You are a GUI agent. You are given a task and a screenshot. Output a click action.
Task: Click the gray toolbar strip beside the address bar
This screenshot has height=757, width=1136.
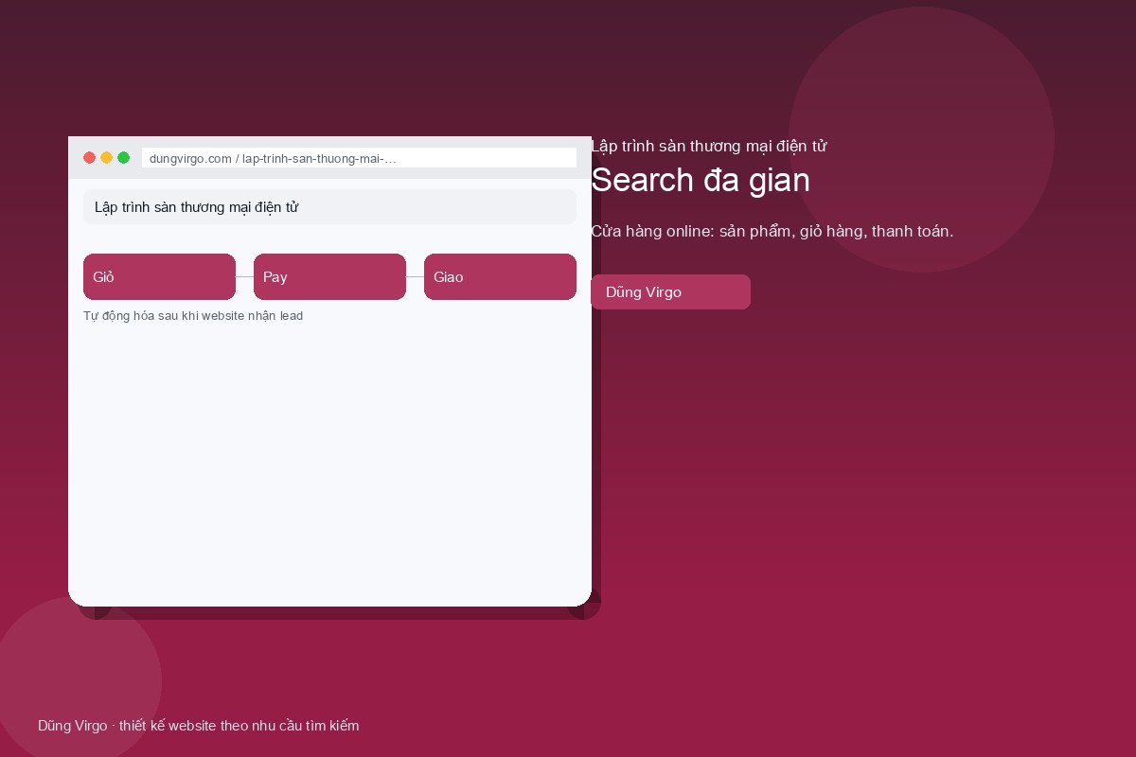click(584, 158)
